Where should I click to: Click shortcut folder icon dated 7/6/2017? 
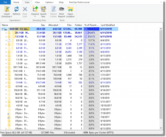[x=9, y=117]
